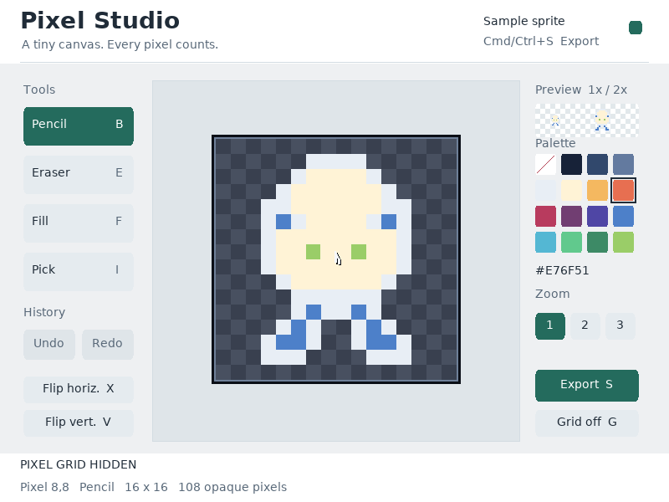Click the Cmd/Ctrl+S Export hint text

(x=541, y=41)
